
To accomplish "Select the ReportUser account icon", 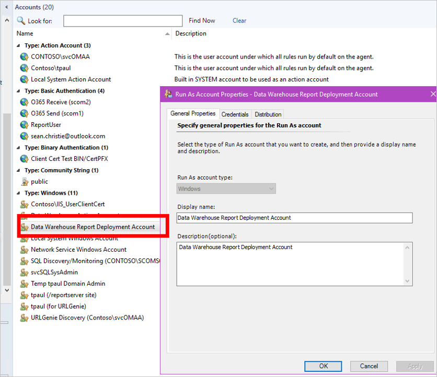I will [25, 124].
